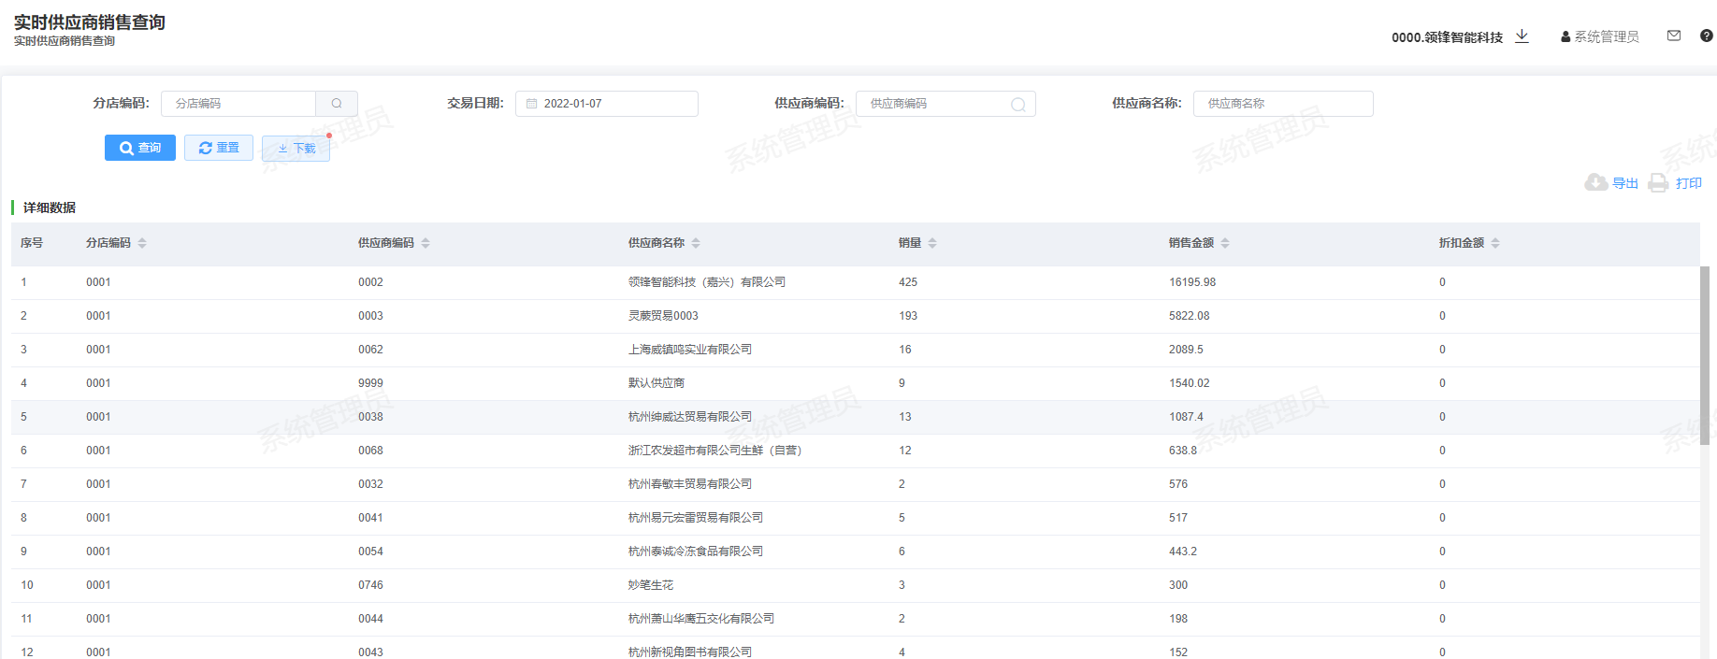Click the 打印 printer icon
The image size is (1717, 659).
coord(1658,183)
